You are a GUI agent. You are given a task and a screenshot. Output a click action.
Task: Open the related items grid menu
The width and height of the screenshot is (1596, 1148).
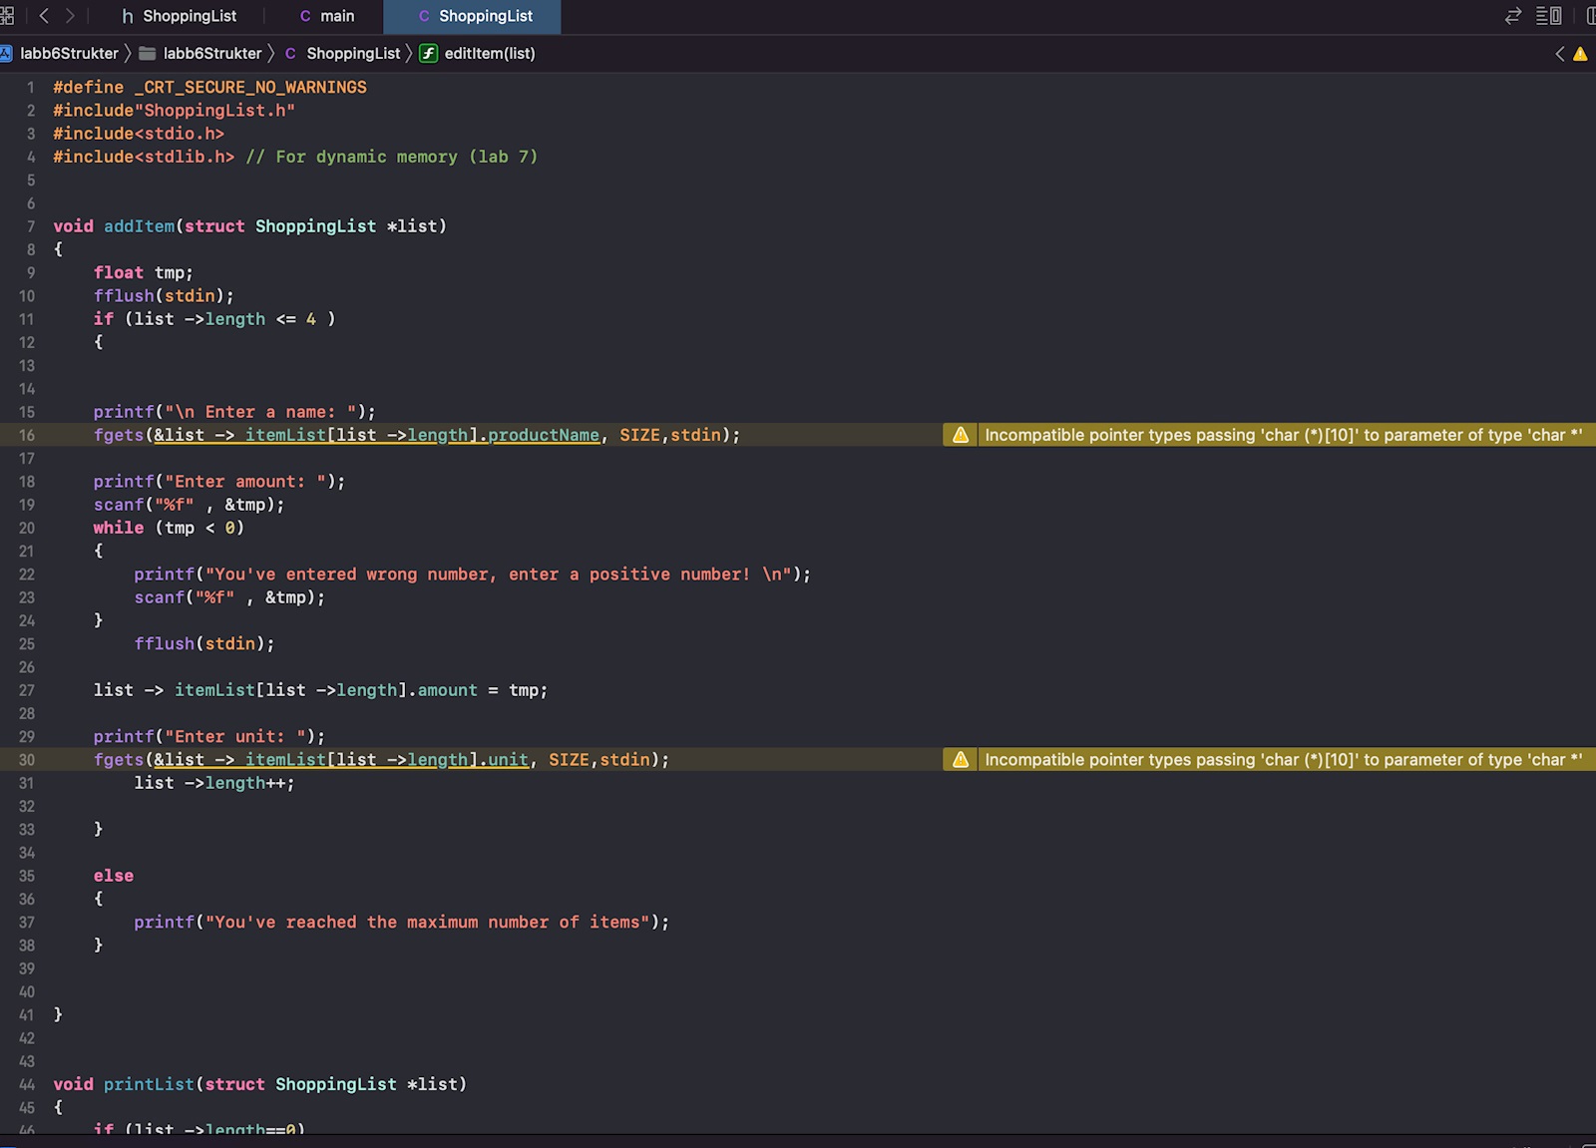7,16
